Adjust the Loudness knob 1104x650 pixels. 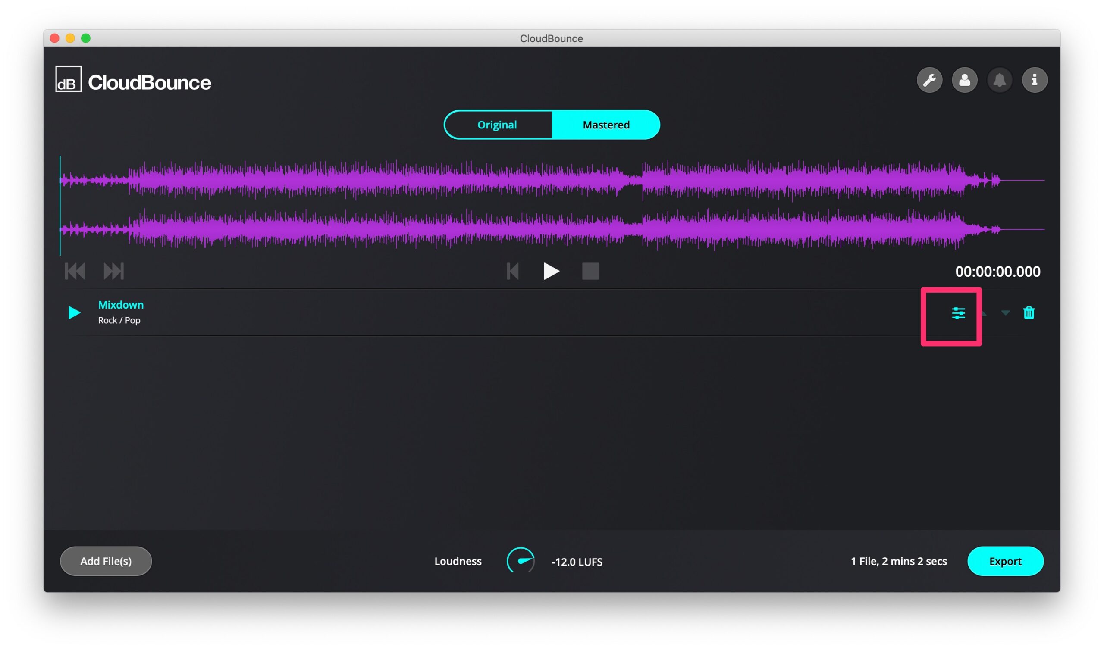pyautogui.click(x=521, y=560)
